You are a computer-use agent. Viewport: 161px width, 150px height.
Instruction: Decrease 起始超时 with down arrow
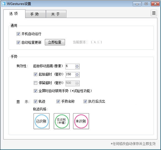pyautogui.click(x=77, y=76)
